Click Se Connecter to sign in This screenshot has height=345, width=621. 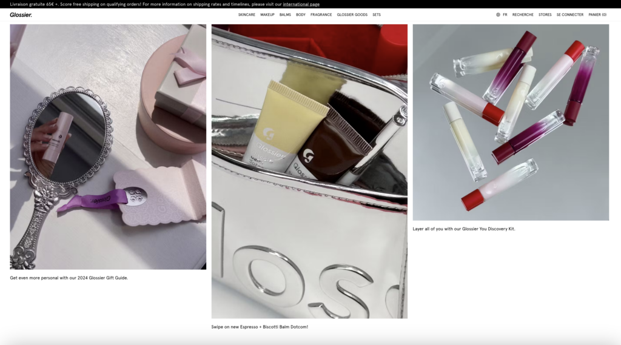tap(570, 15)
